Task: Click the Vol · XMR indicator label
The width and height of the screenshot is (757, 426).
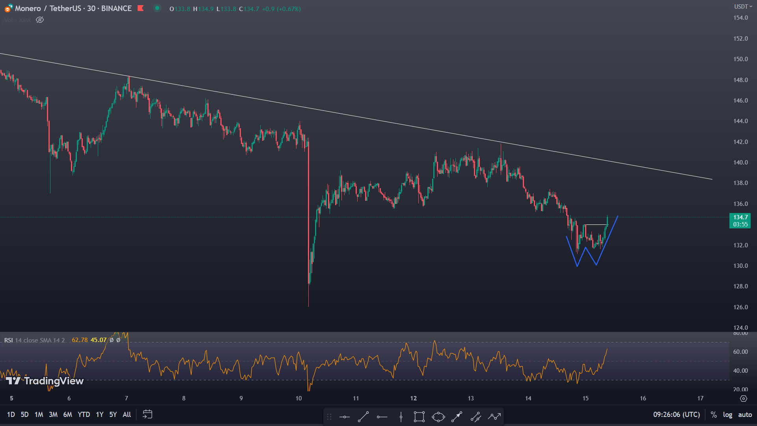Action: click(x=18, y=20)
